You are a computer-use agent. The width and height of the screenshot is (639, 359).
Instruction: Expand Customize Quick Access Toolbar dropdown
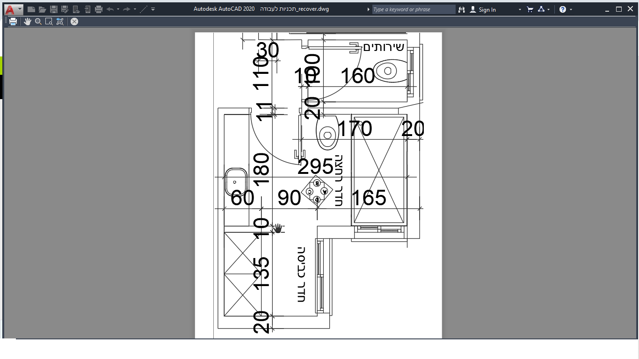(153, 9)
